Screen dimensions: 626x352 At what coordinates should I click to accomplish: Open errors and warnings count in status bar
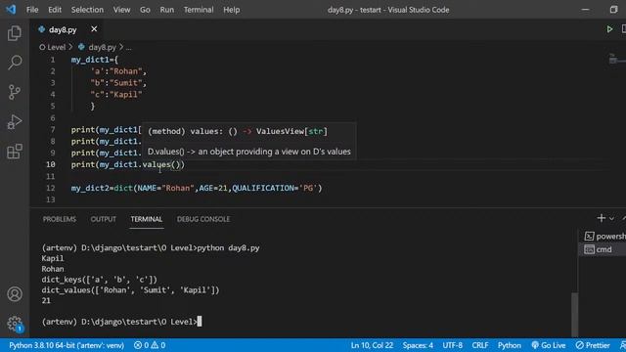tap(150, 345)
